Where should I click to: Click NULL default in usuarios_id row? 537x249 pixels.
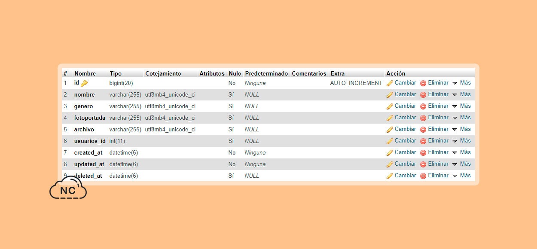tap(252, 141)
